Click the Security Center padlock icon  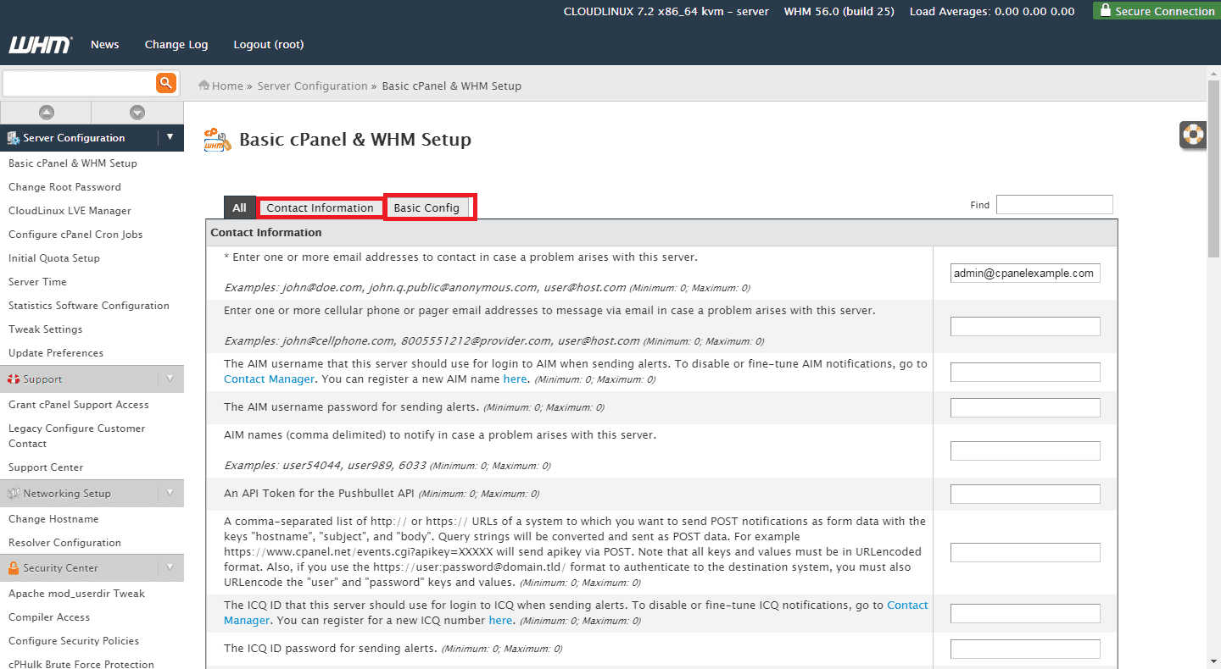click(14, 568)
